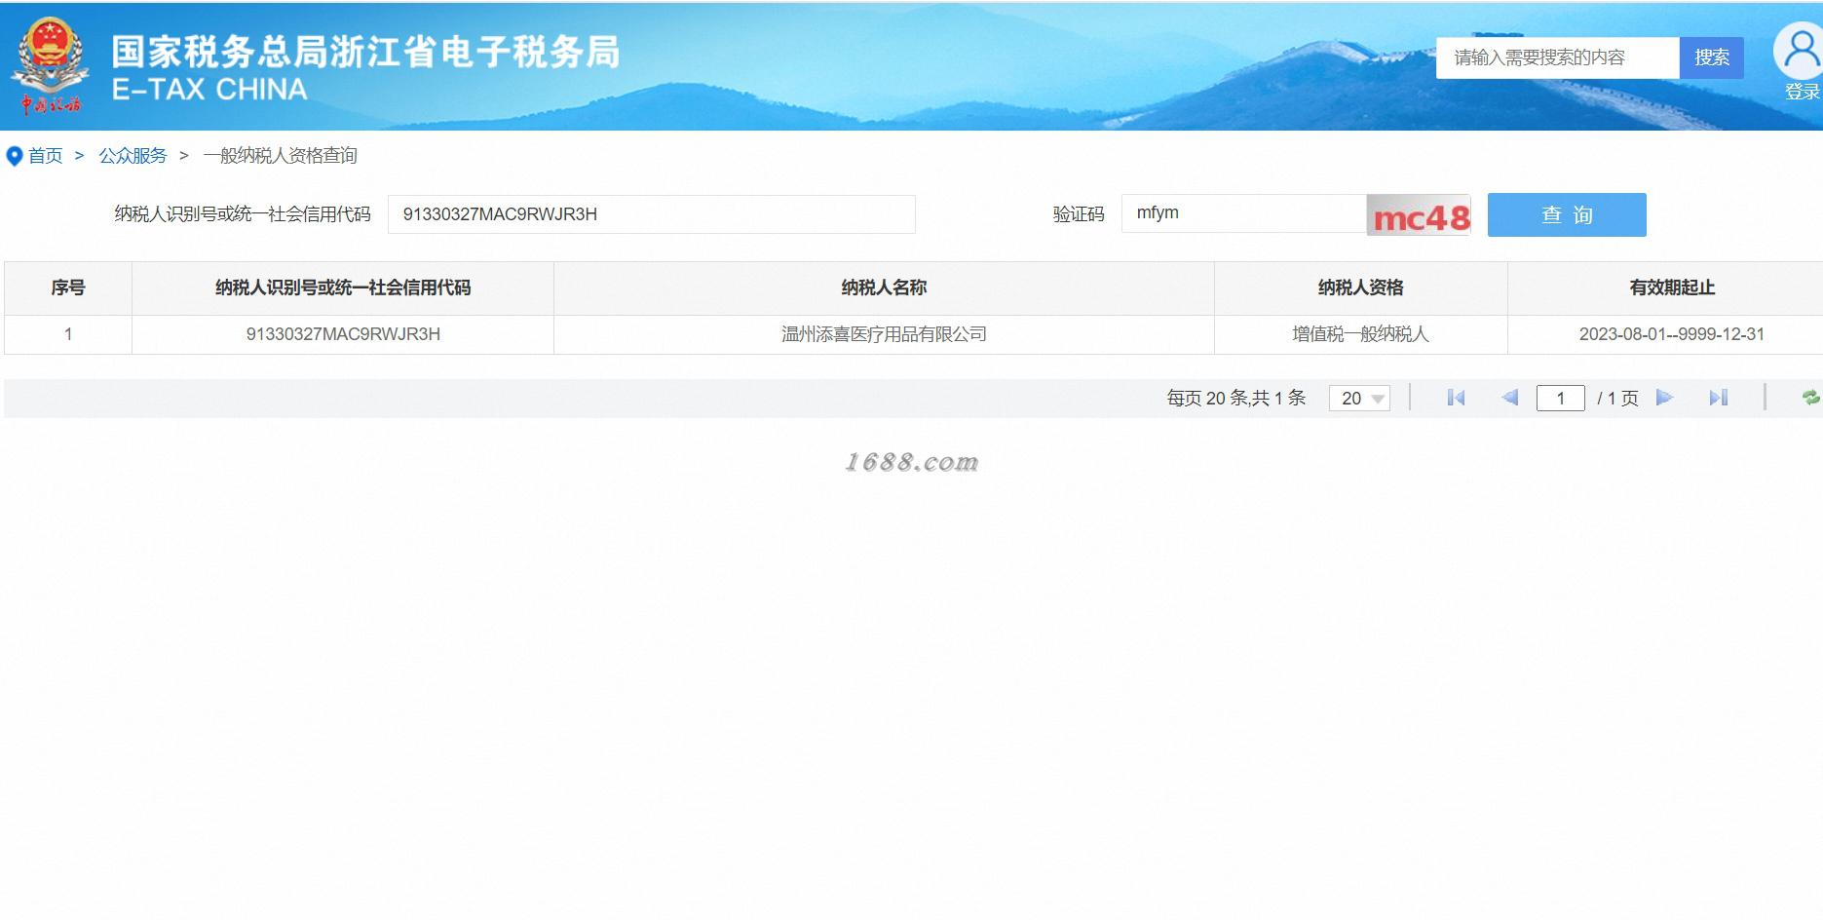Click the mc48 captcha image to refresh
Image resolution: width=1823 pixels, height=920 pixels.
coord(1420,215)
